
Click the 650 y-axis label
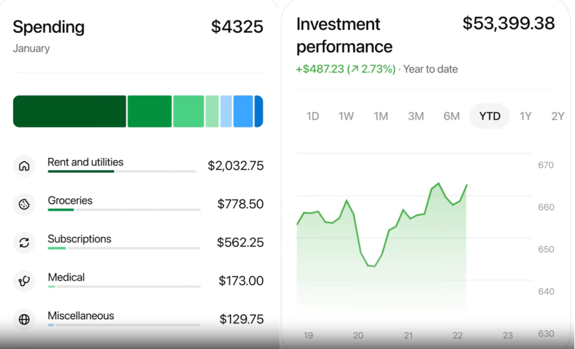[x=546, y=249]
